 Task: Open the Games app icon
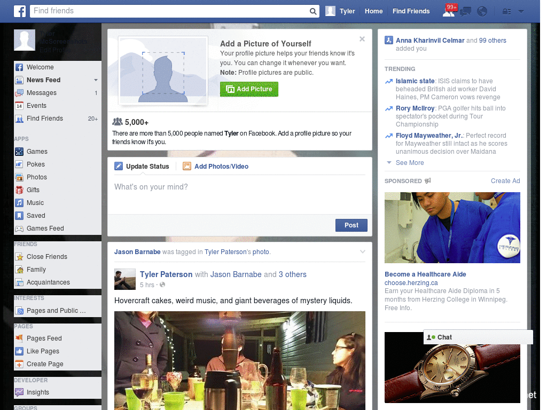(19, 152)
